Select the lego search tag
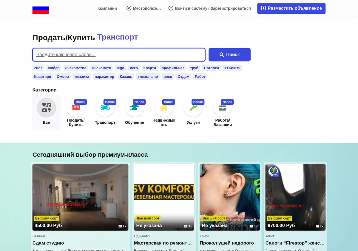 [x=121, y=68]
